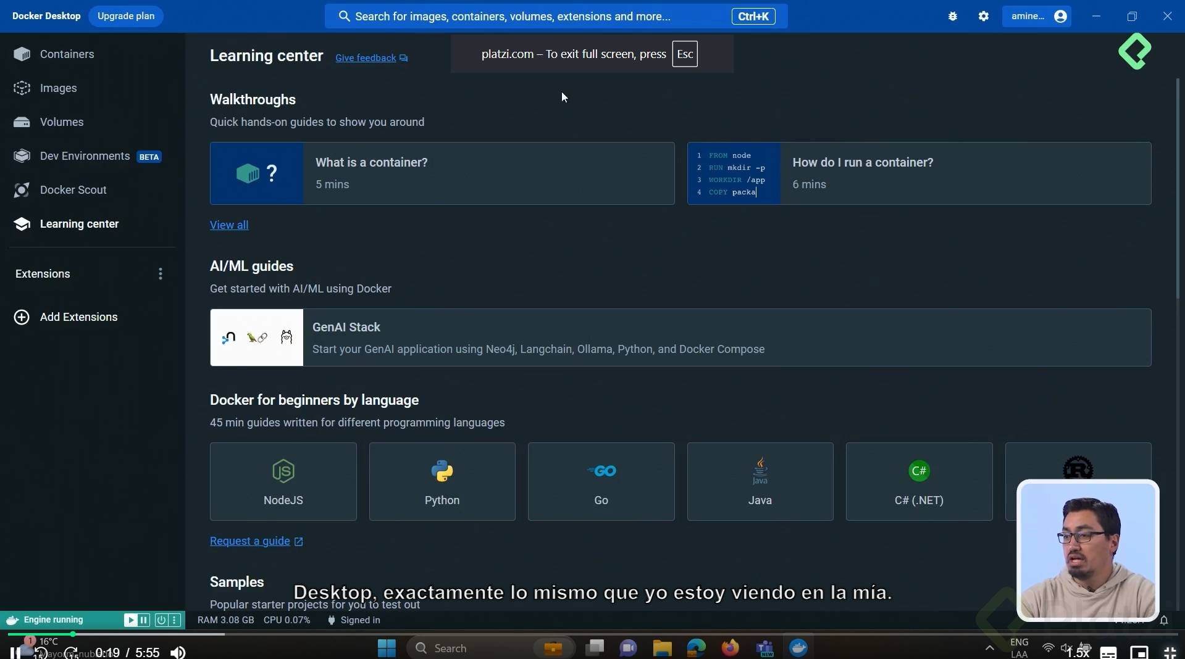The image size is (1185, 659).
Task: Click the CPU 0.07% indicator
Action: pos(287,620)
